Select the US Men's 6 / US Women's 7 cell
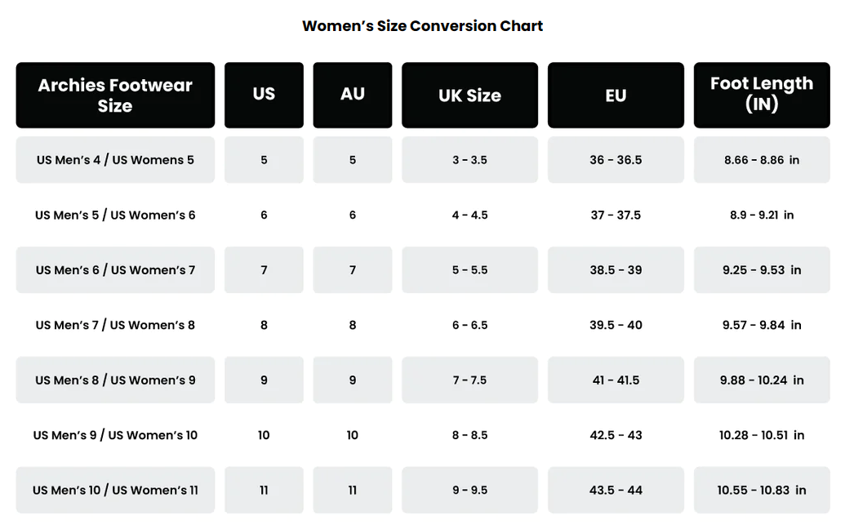845x529 pixels. [x=115, y=270]
